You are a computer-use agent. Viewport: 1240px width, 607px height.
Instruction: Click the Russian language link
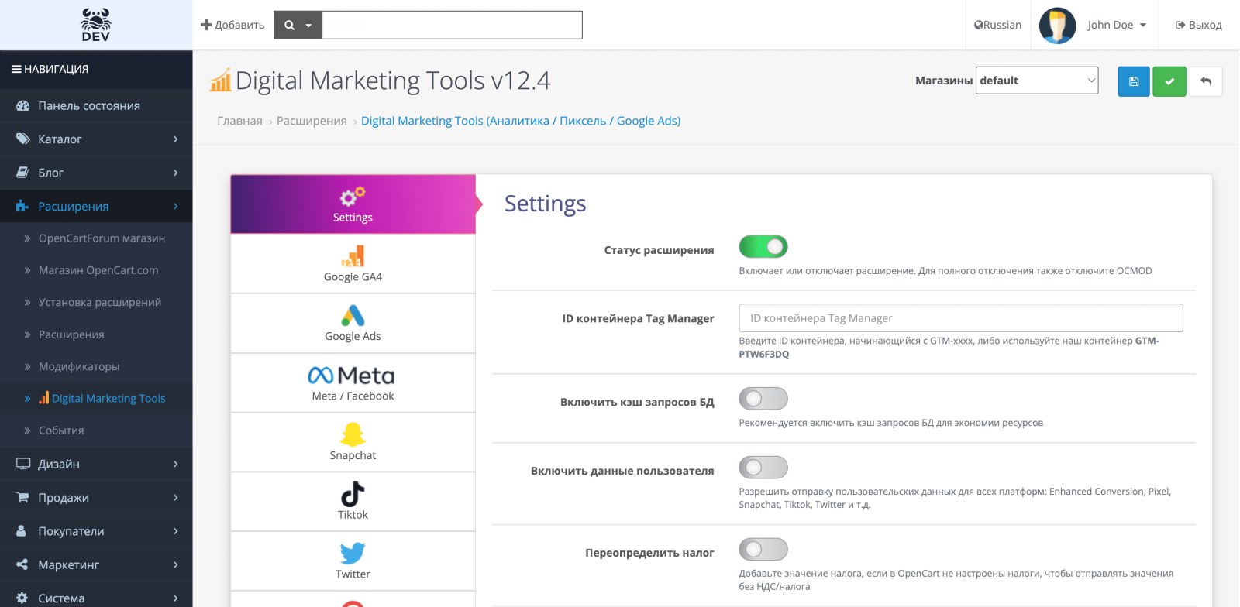997,25
